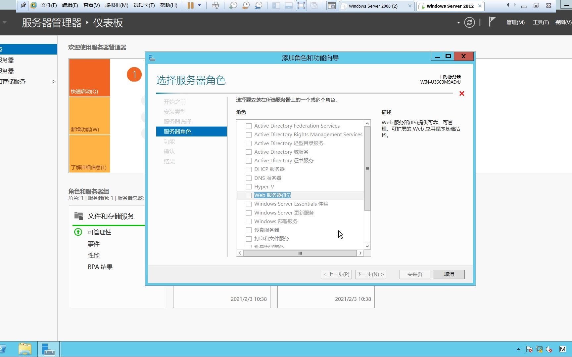
Task: Click the vertical scrollbar thumb in roles list
Action: pos(367,169)
